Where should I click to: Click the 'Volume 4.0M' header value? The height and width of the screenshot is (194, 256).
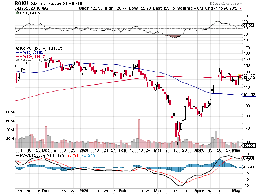190,8
